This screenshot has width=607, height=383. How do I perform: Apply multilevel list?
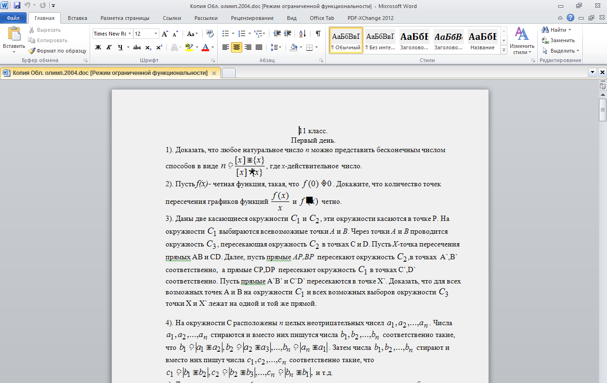258,34
